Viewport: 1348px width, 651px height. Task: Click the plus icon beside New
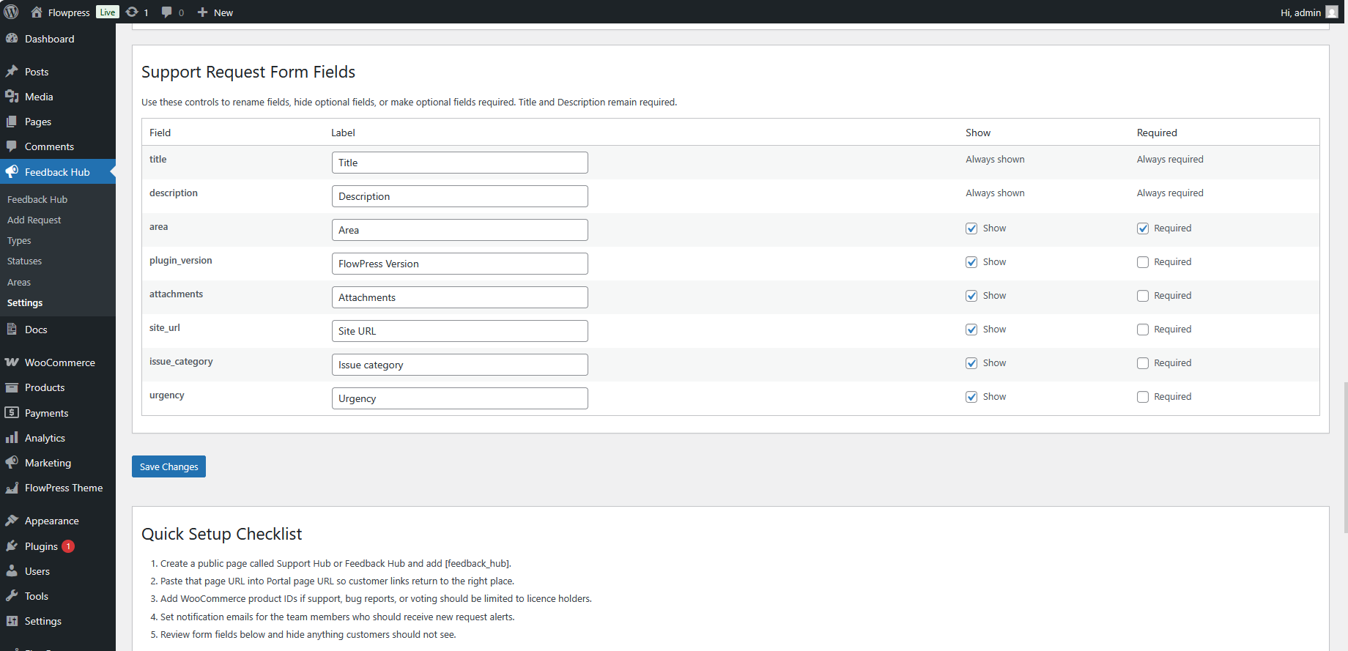(x=203, y=12)
